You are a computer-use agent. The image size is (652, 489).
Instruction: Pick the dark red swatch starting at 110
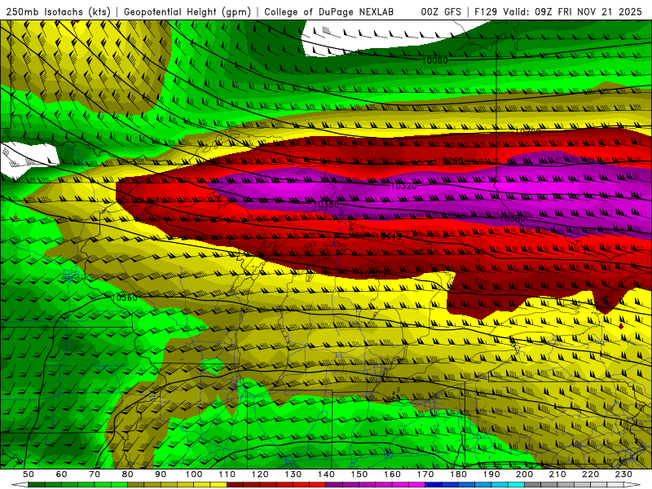coord(235,485)
